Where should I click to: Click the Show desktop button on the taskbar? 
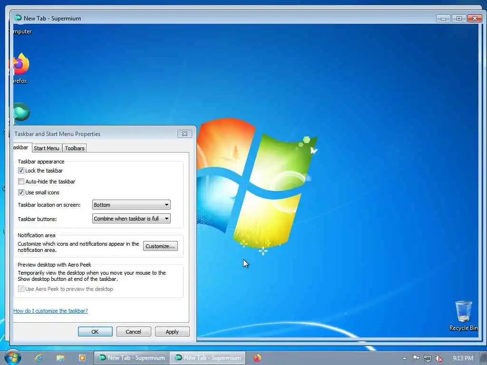point(483,358)
